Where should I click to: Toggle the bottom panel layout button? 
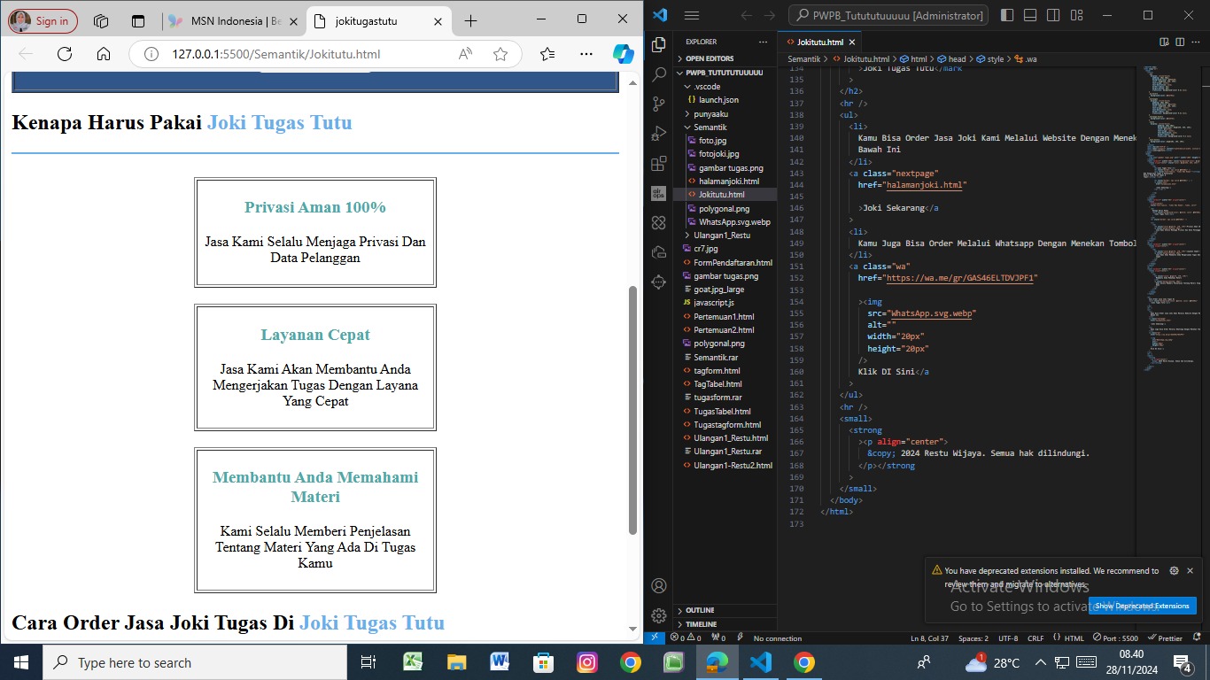1028,15
